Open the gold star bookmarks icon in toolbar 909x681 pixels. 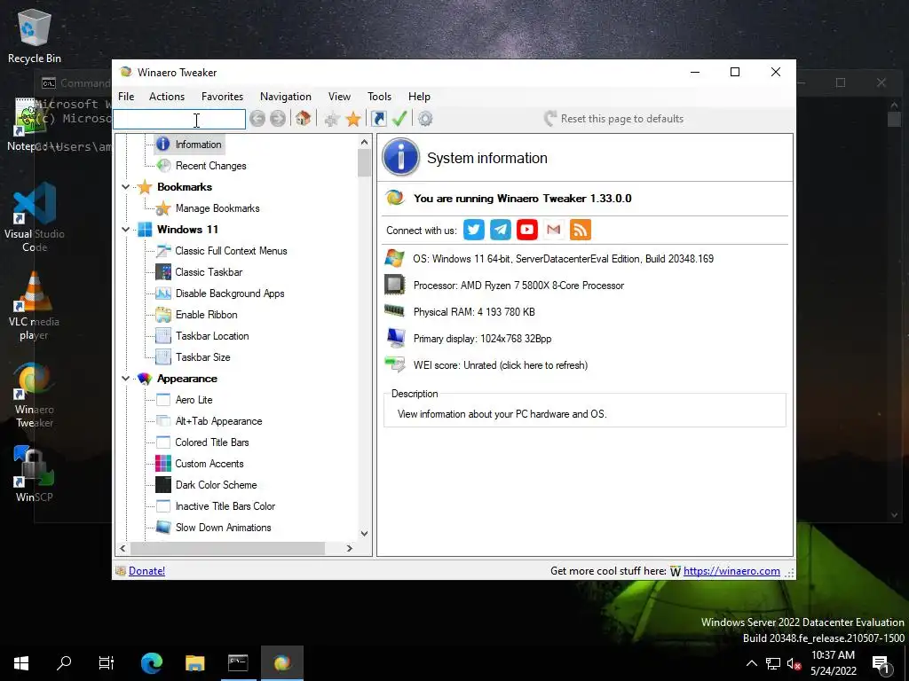click(353, 120)
